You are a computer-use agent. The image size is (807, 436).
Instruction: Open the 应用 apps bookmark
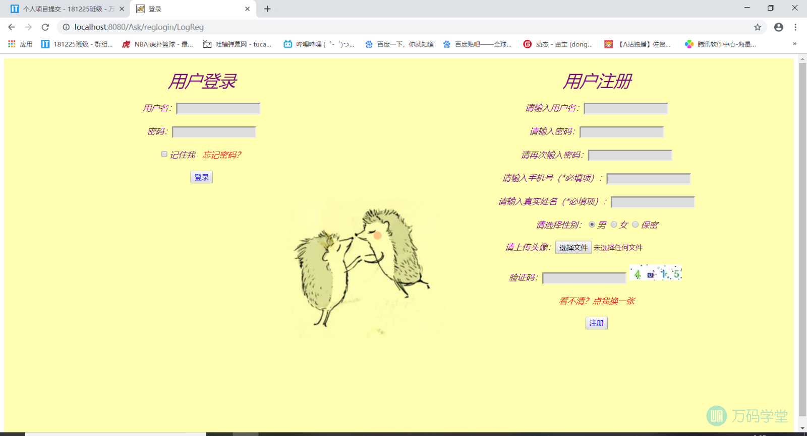click(20, 44)
